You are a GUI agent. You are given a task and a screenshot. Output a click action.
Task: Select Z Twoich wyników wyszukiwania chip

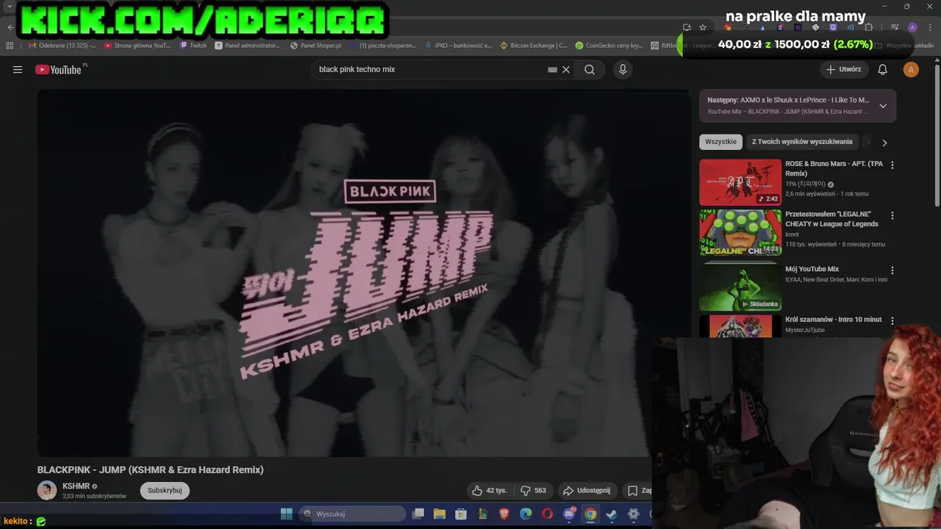[x=802, y=142]
